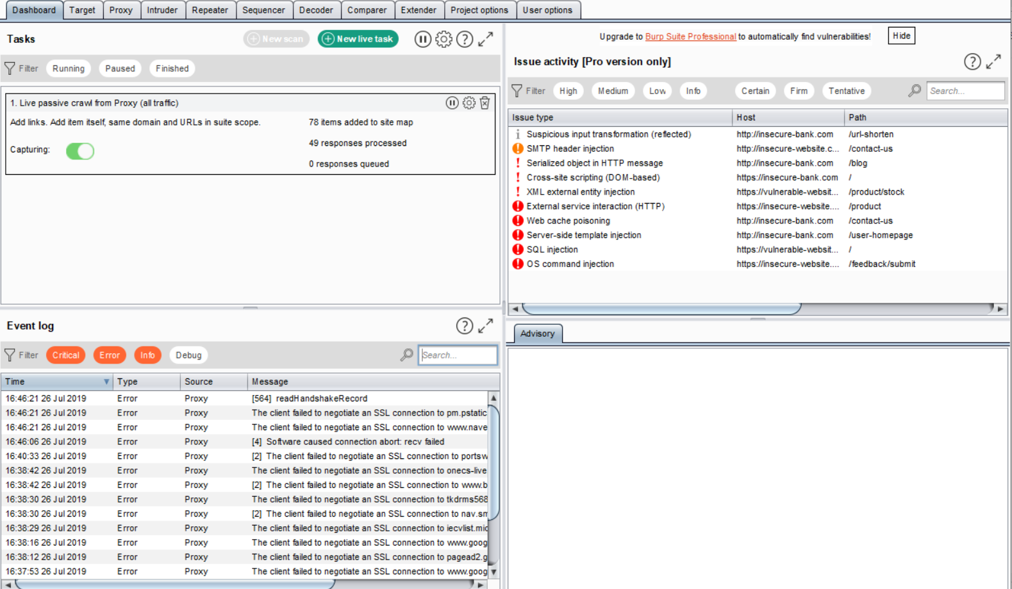Click info icon of Suspicious input transformation

click(x=518, y=134)
